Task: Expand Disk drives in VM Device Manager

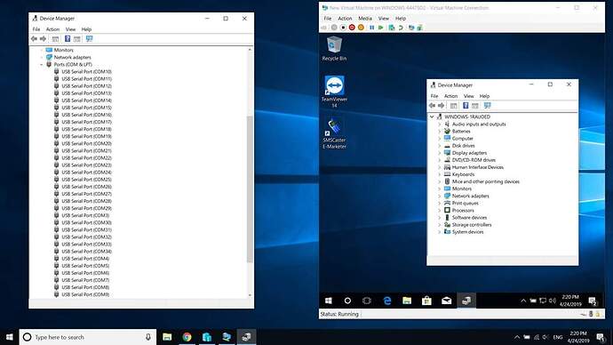Action: 440,146
